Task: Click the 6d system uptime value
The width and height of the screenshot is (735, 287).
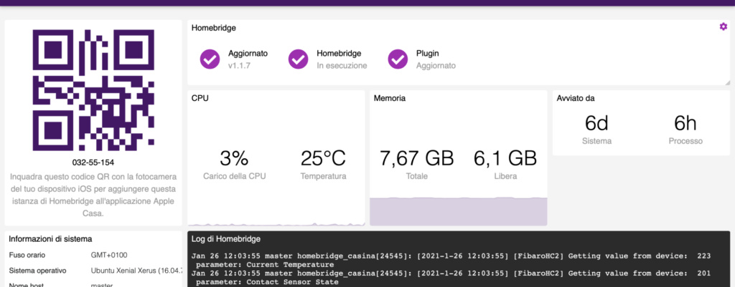Action: (596, 123)
